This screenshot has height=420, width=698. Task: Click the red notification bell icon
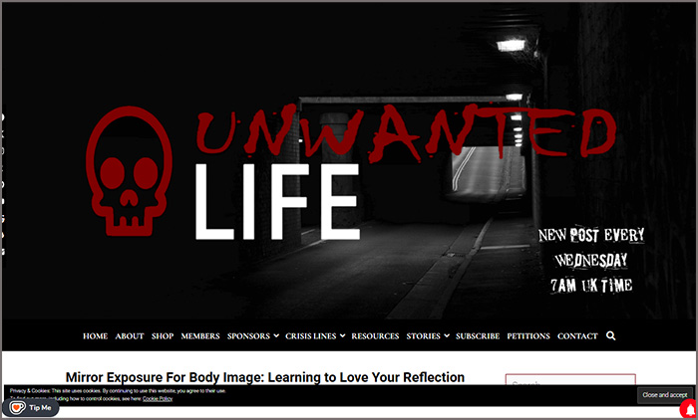tap(690, 410)
